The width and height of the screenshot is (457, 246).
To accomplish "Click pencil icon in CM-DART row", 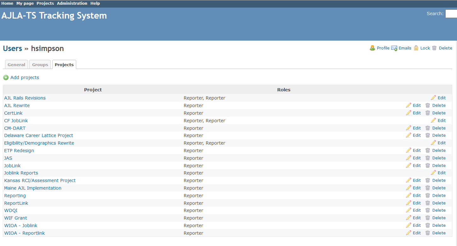I will pos(408,128).
